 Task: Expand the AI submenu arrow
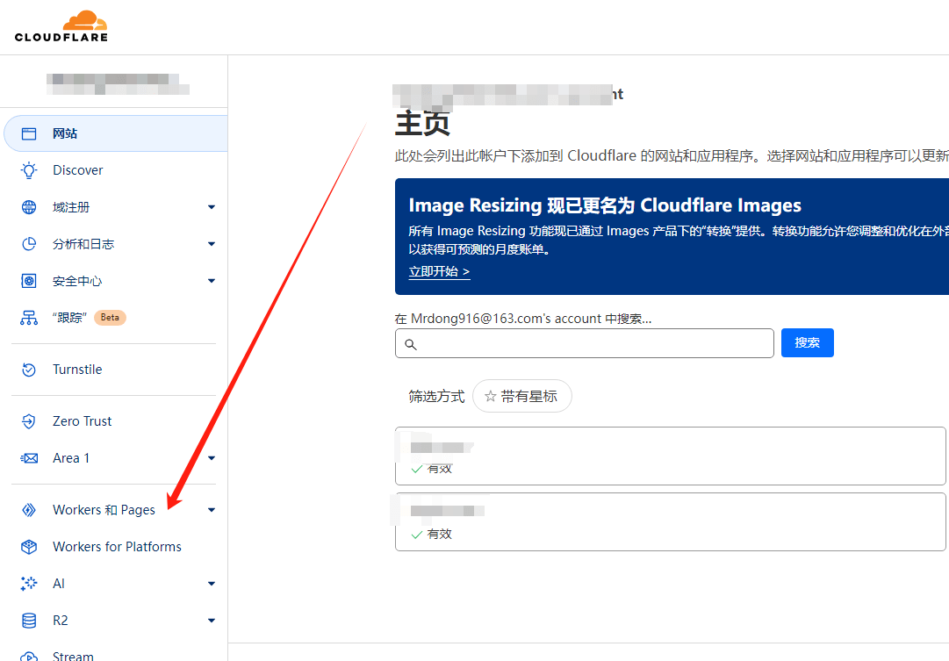click(212, 584)
